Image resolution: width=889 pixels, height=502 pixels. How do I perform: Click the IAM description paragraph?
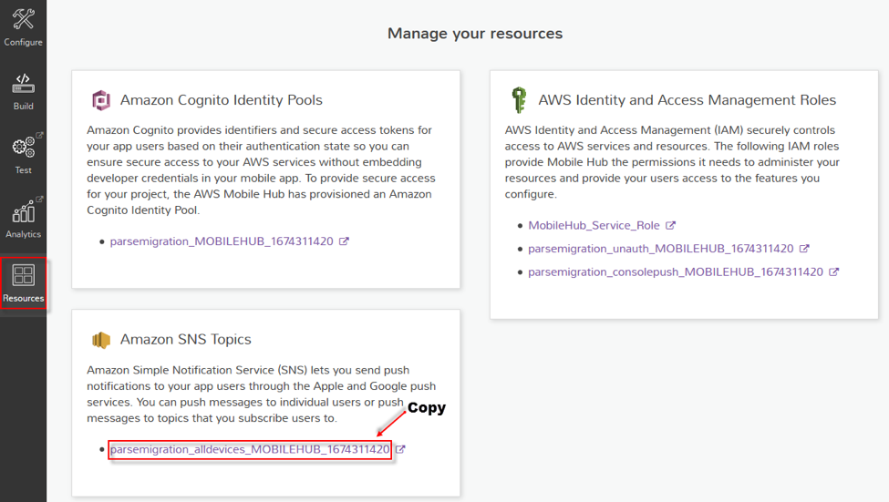(672, 162)
